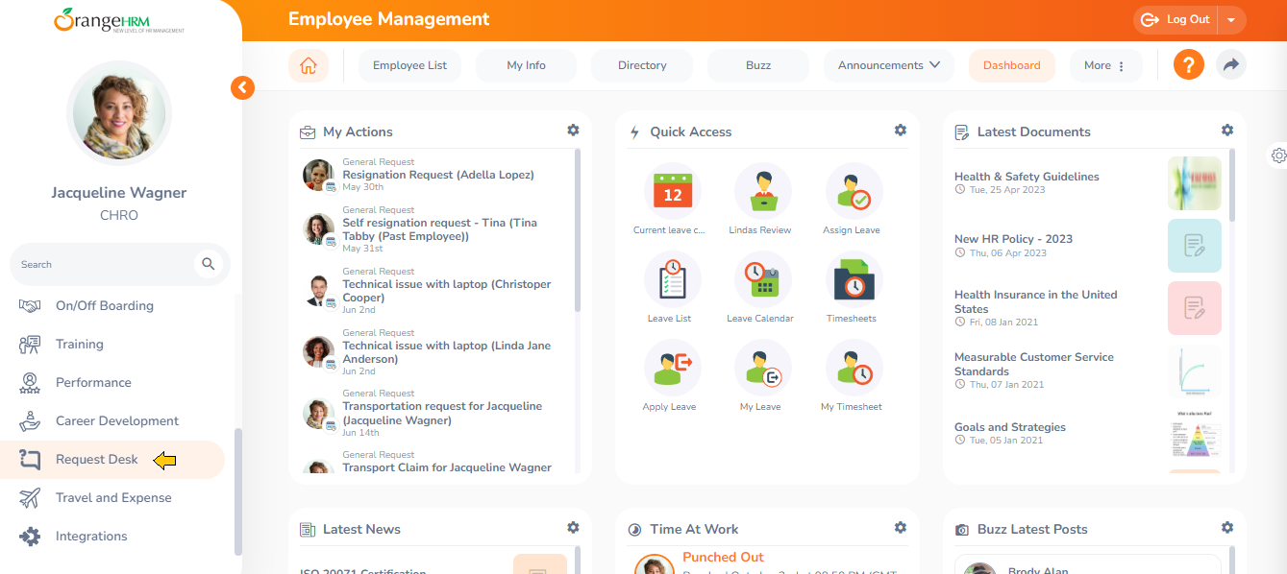Collapse the sidebar using the orange chevron
Viewport: 1287px width, 574px height.
(242, 87)
